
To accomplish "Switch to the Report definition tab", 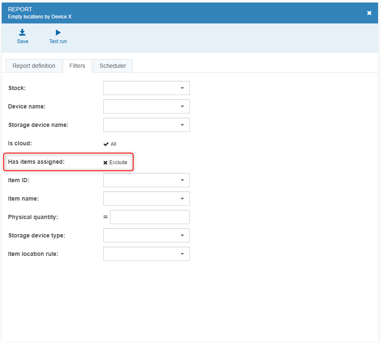I will point(34,66).
